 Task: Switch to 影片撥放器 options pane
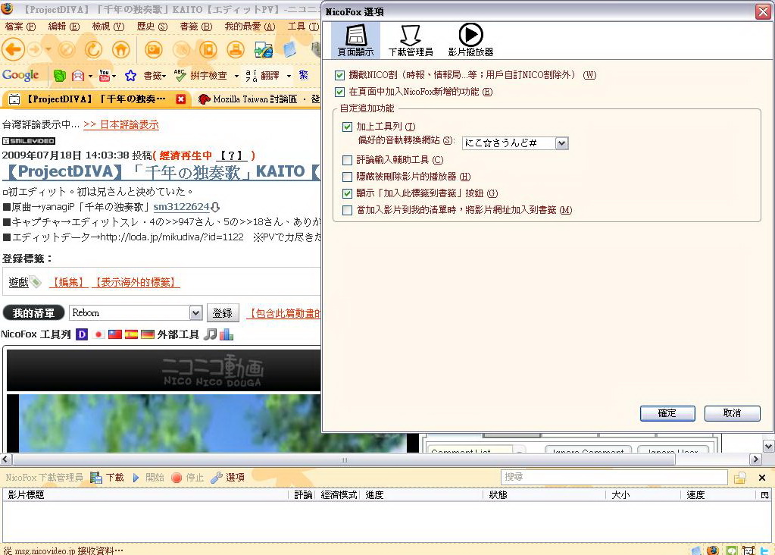tap(470, 41)
